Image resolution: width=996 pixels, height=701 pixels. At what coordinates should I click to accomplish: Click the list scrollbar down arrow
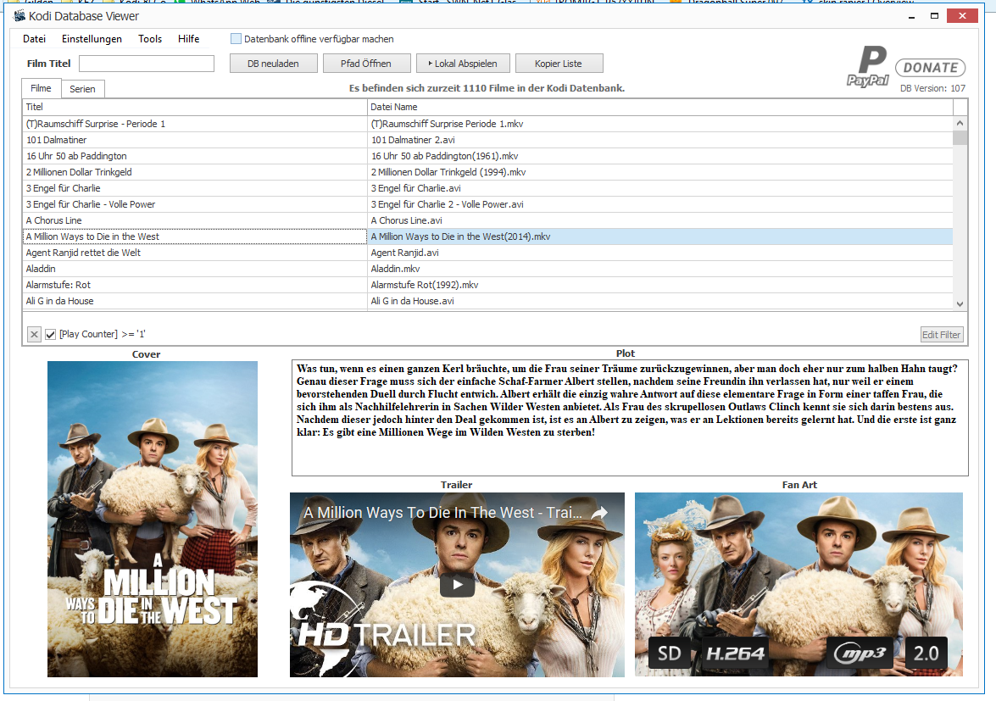click(x=960, y=304)
